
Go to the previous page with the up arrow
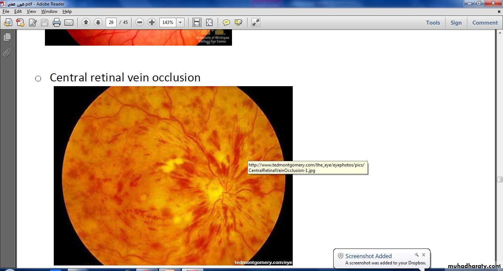pos(86,22)
